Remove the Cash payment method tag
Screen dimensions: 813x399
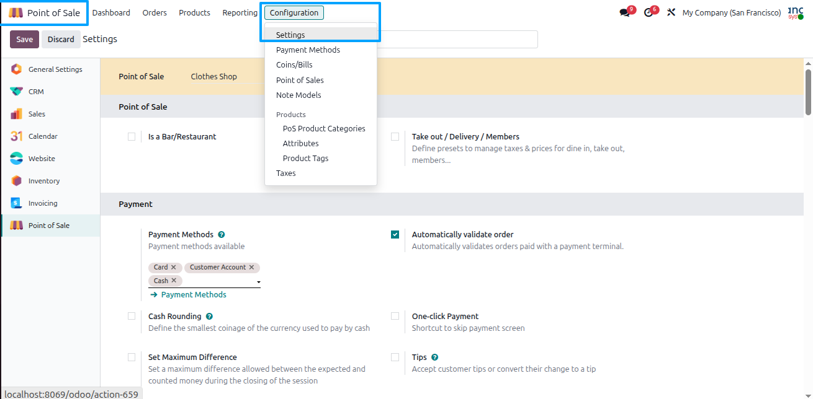point(174,281)
